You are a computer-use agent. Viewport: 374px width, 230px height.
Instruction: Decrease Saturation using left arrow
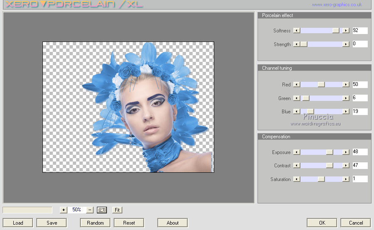[296, 179]
